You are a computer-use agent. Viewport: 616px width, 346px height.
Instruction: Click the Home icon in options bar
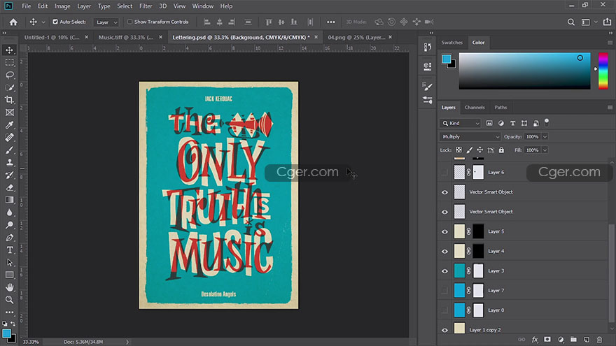[13, 22]
